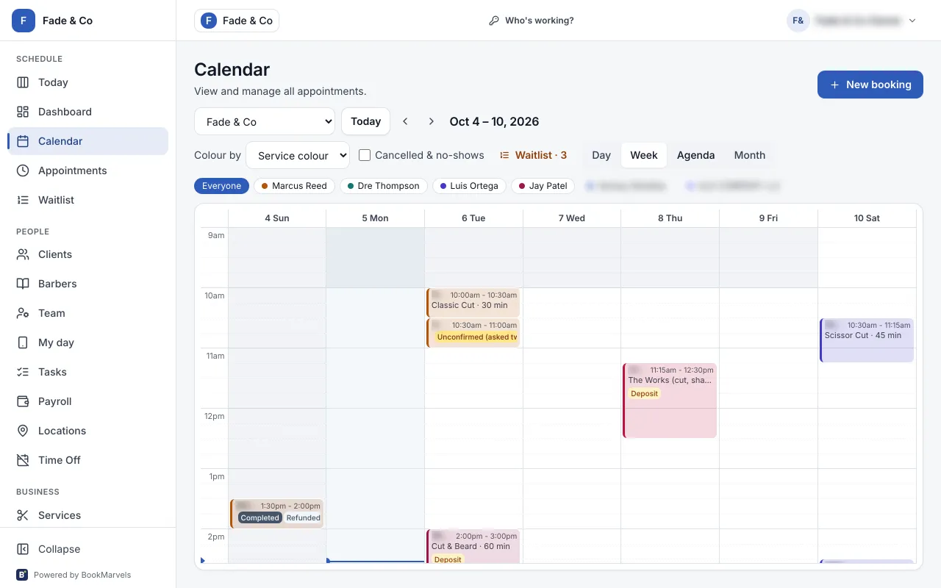Click the Payroll wallet icon

23,401
